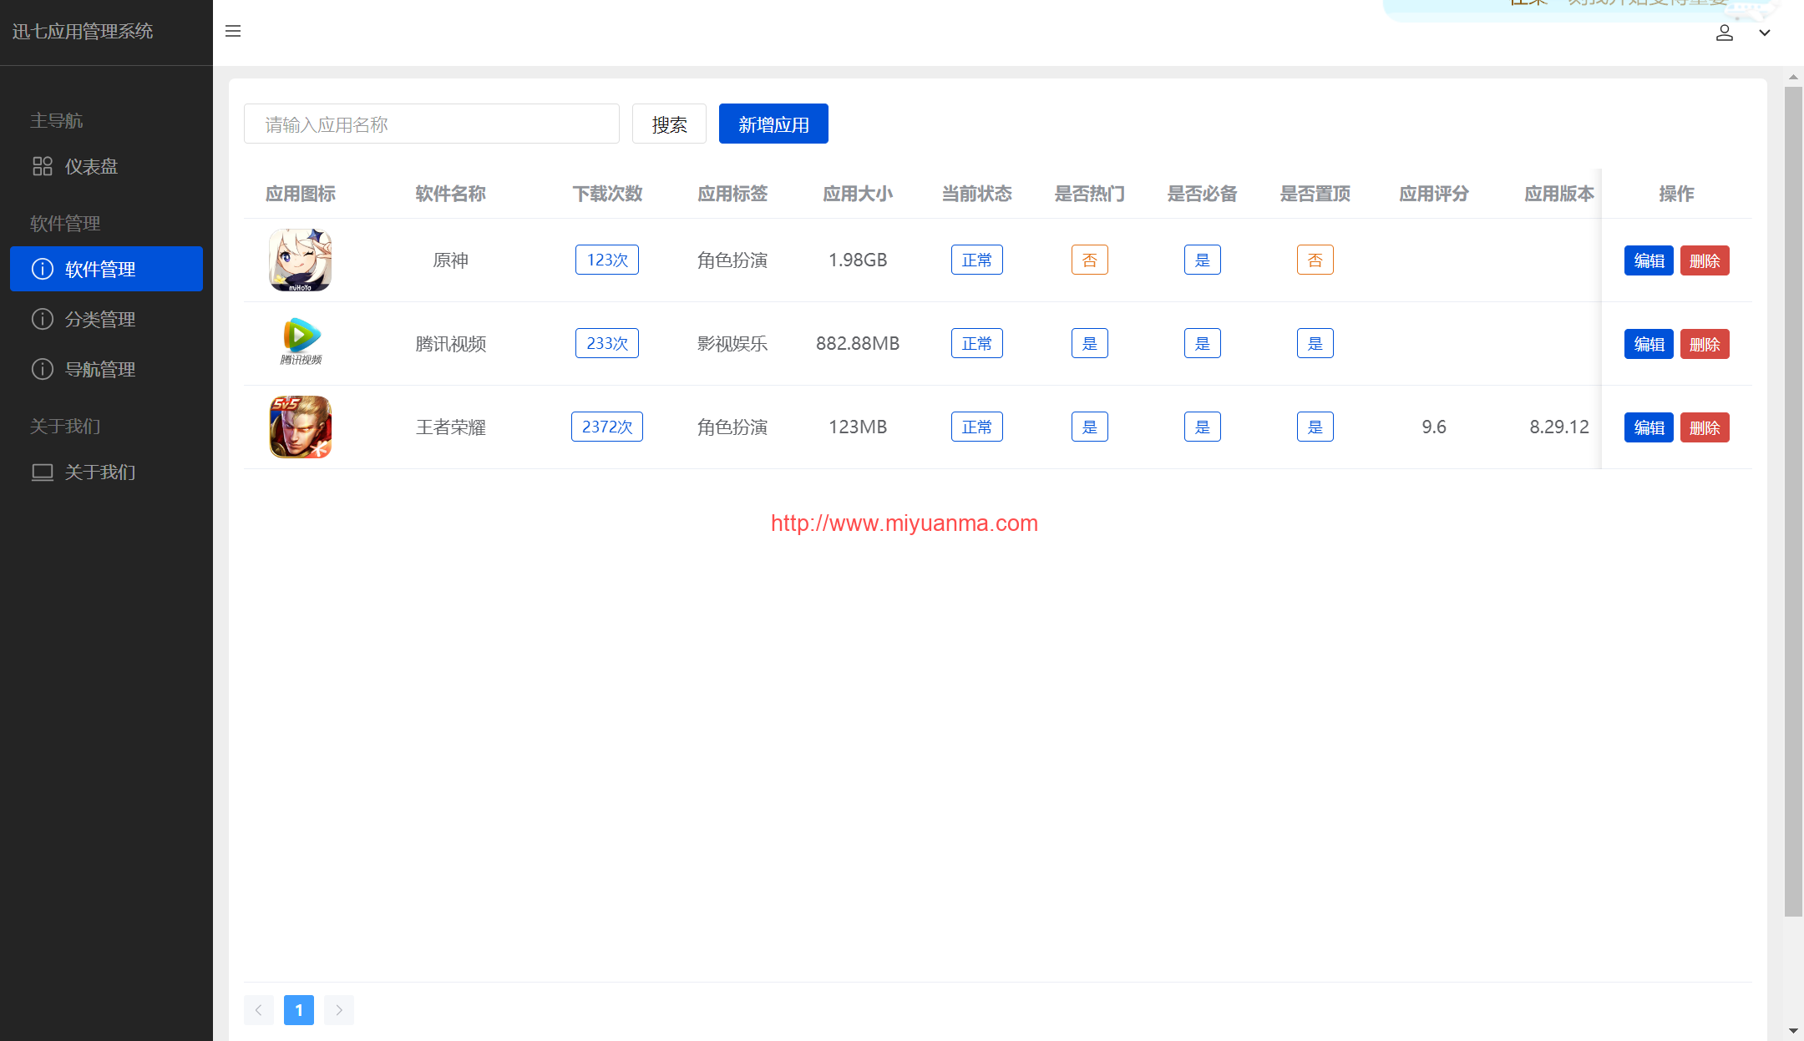Click the 应用评分 column header

[x=1434, y=194]
